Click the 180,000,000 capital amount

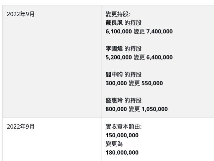(122, 153)
